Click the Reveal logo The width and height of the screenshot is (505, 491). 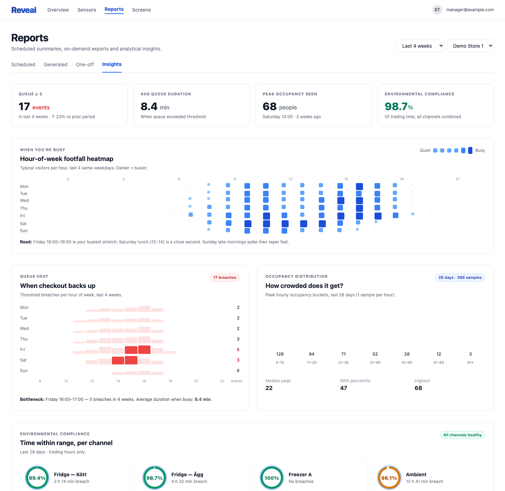click(x=24, y=10)
